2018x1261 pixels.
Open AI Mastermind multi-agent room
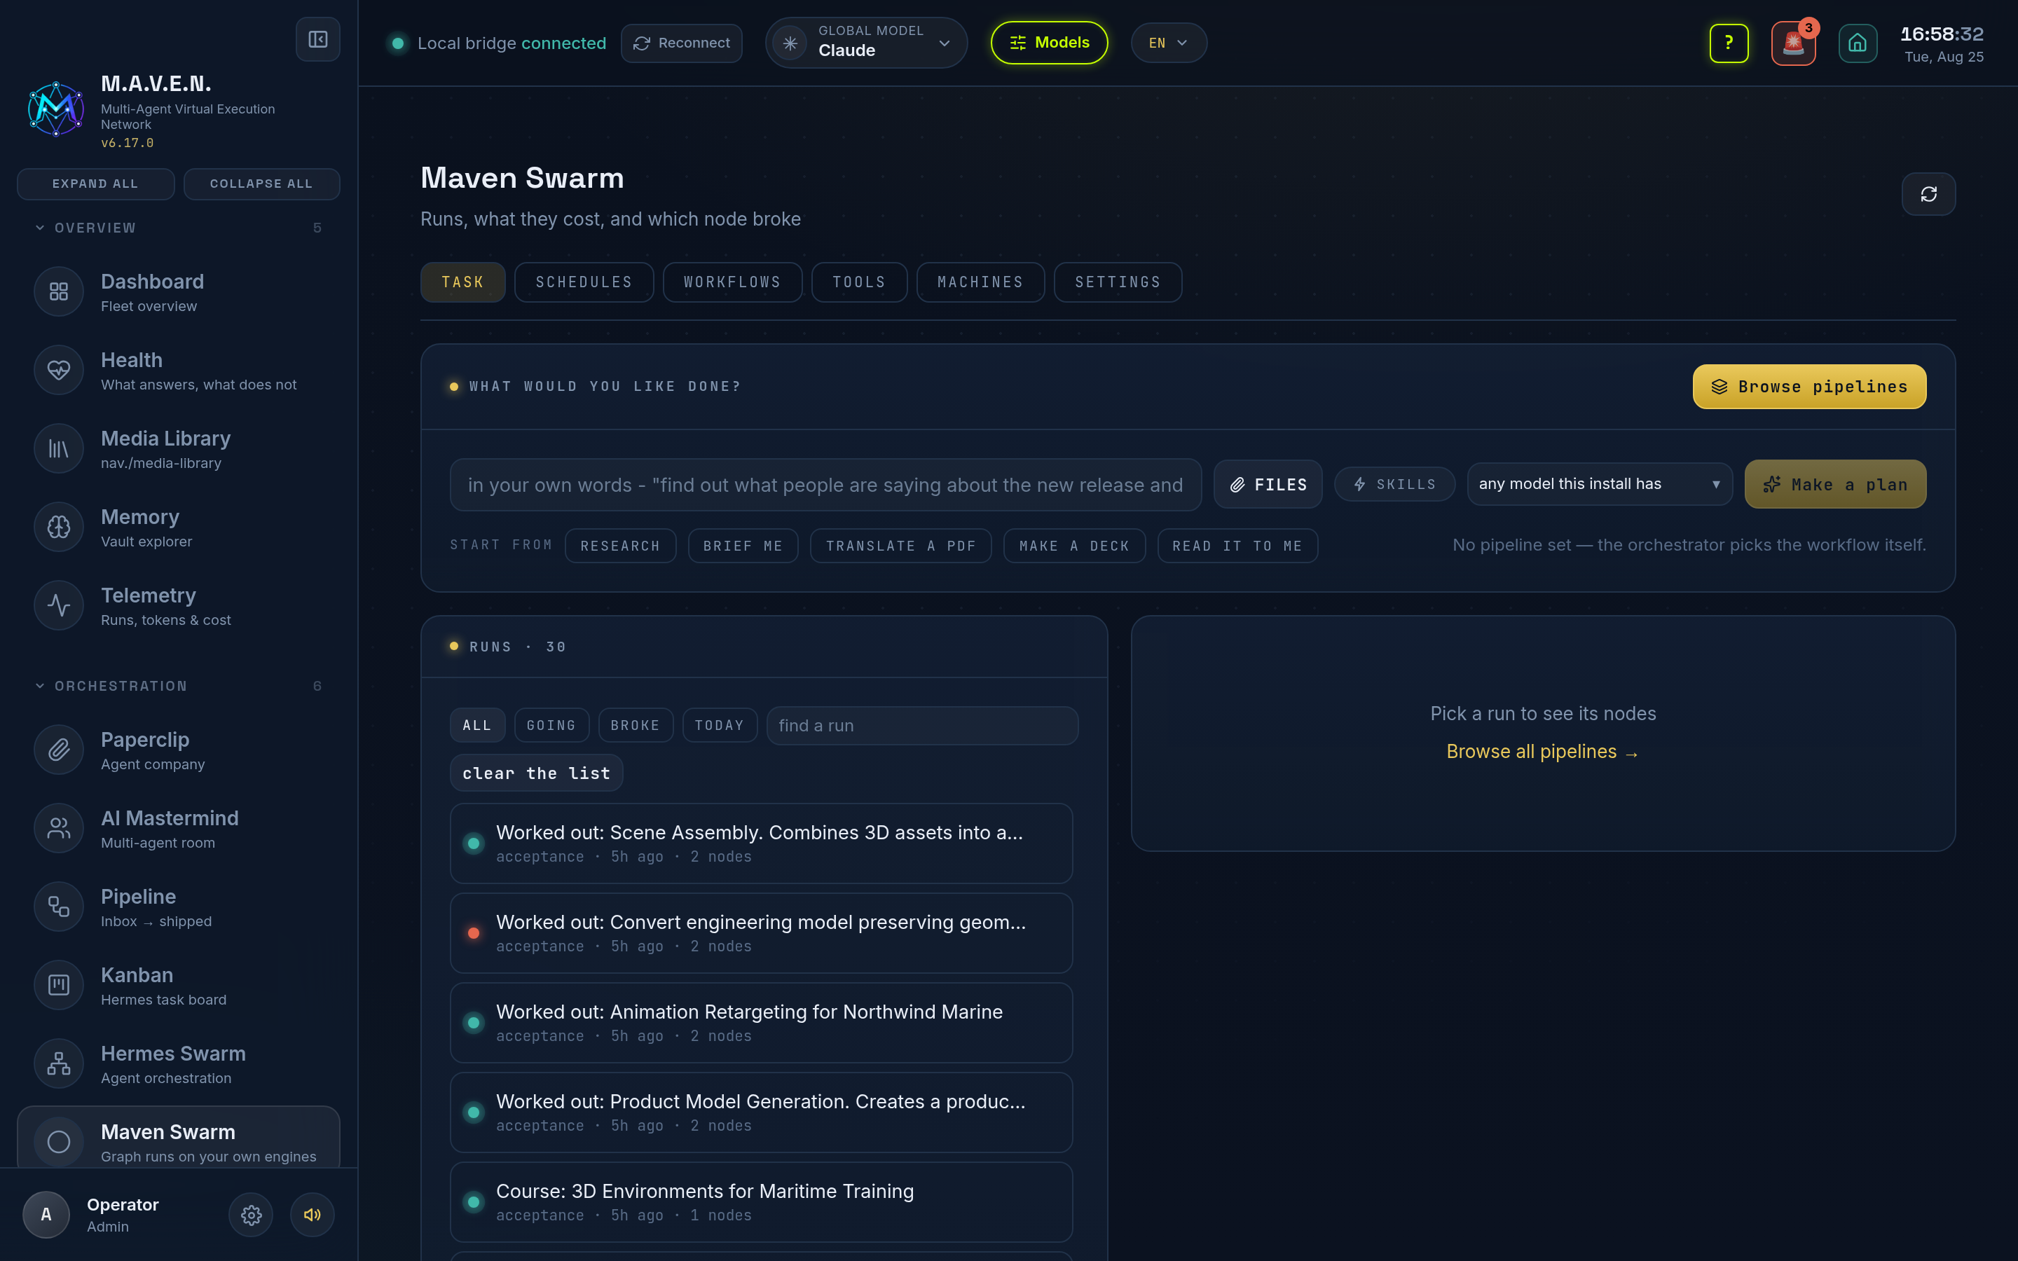179,828
